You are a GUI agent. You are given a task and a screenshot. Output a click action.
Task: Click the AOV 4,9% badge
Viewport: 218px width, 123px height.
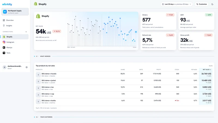coord(209,15)
